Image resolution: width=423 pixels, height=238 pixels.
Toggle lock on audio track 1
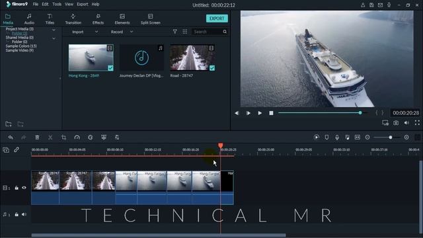17,214
